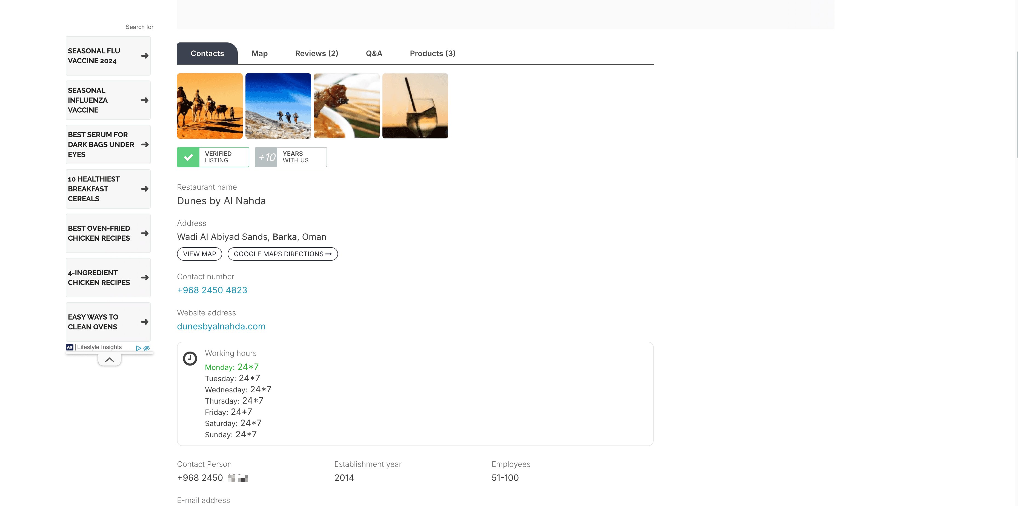Viewport: 1018px width, 506px height.
Task: Click the working hours clock icon
Action: click(190, 358)
